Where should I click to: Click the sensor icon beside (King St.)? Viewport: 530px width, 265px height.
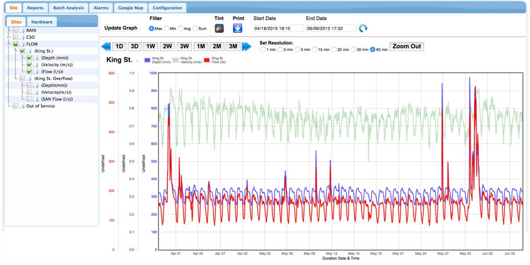point(29,51)
